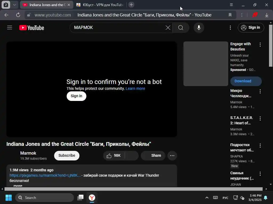Go to YouTube home via logo
The height and width of the screenshot is (204, 273).
tap(31, 28)
